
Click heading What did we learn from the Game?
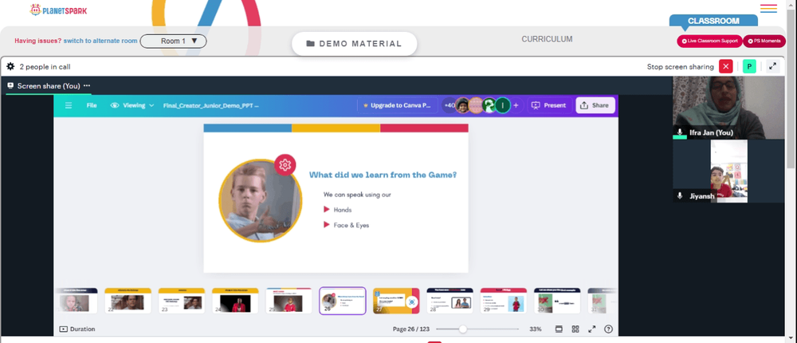point(383,175)
